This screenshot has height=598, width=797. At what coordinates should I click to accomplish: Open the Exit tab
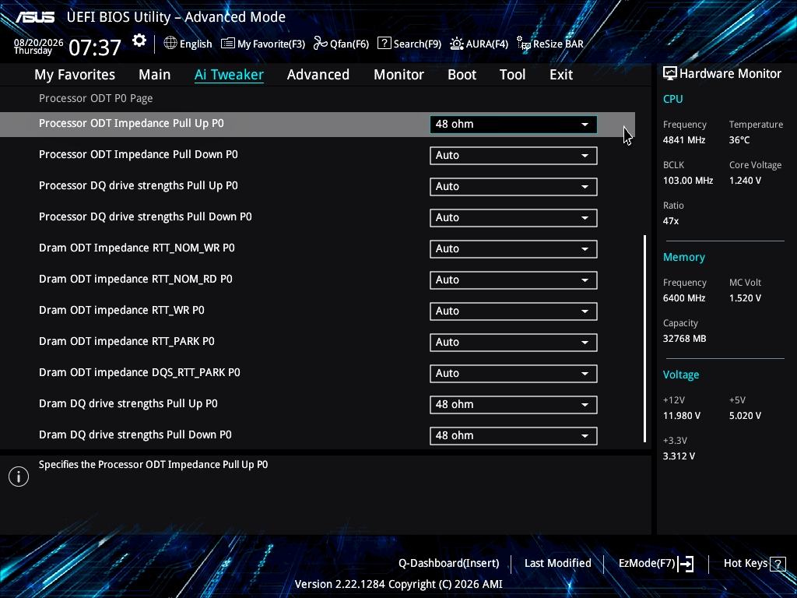point(561,75)
